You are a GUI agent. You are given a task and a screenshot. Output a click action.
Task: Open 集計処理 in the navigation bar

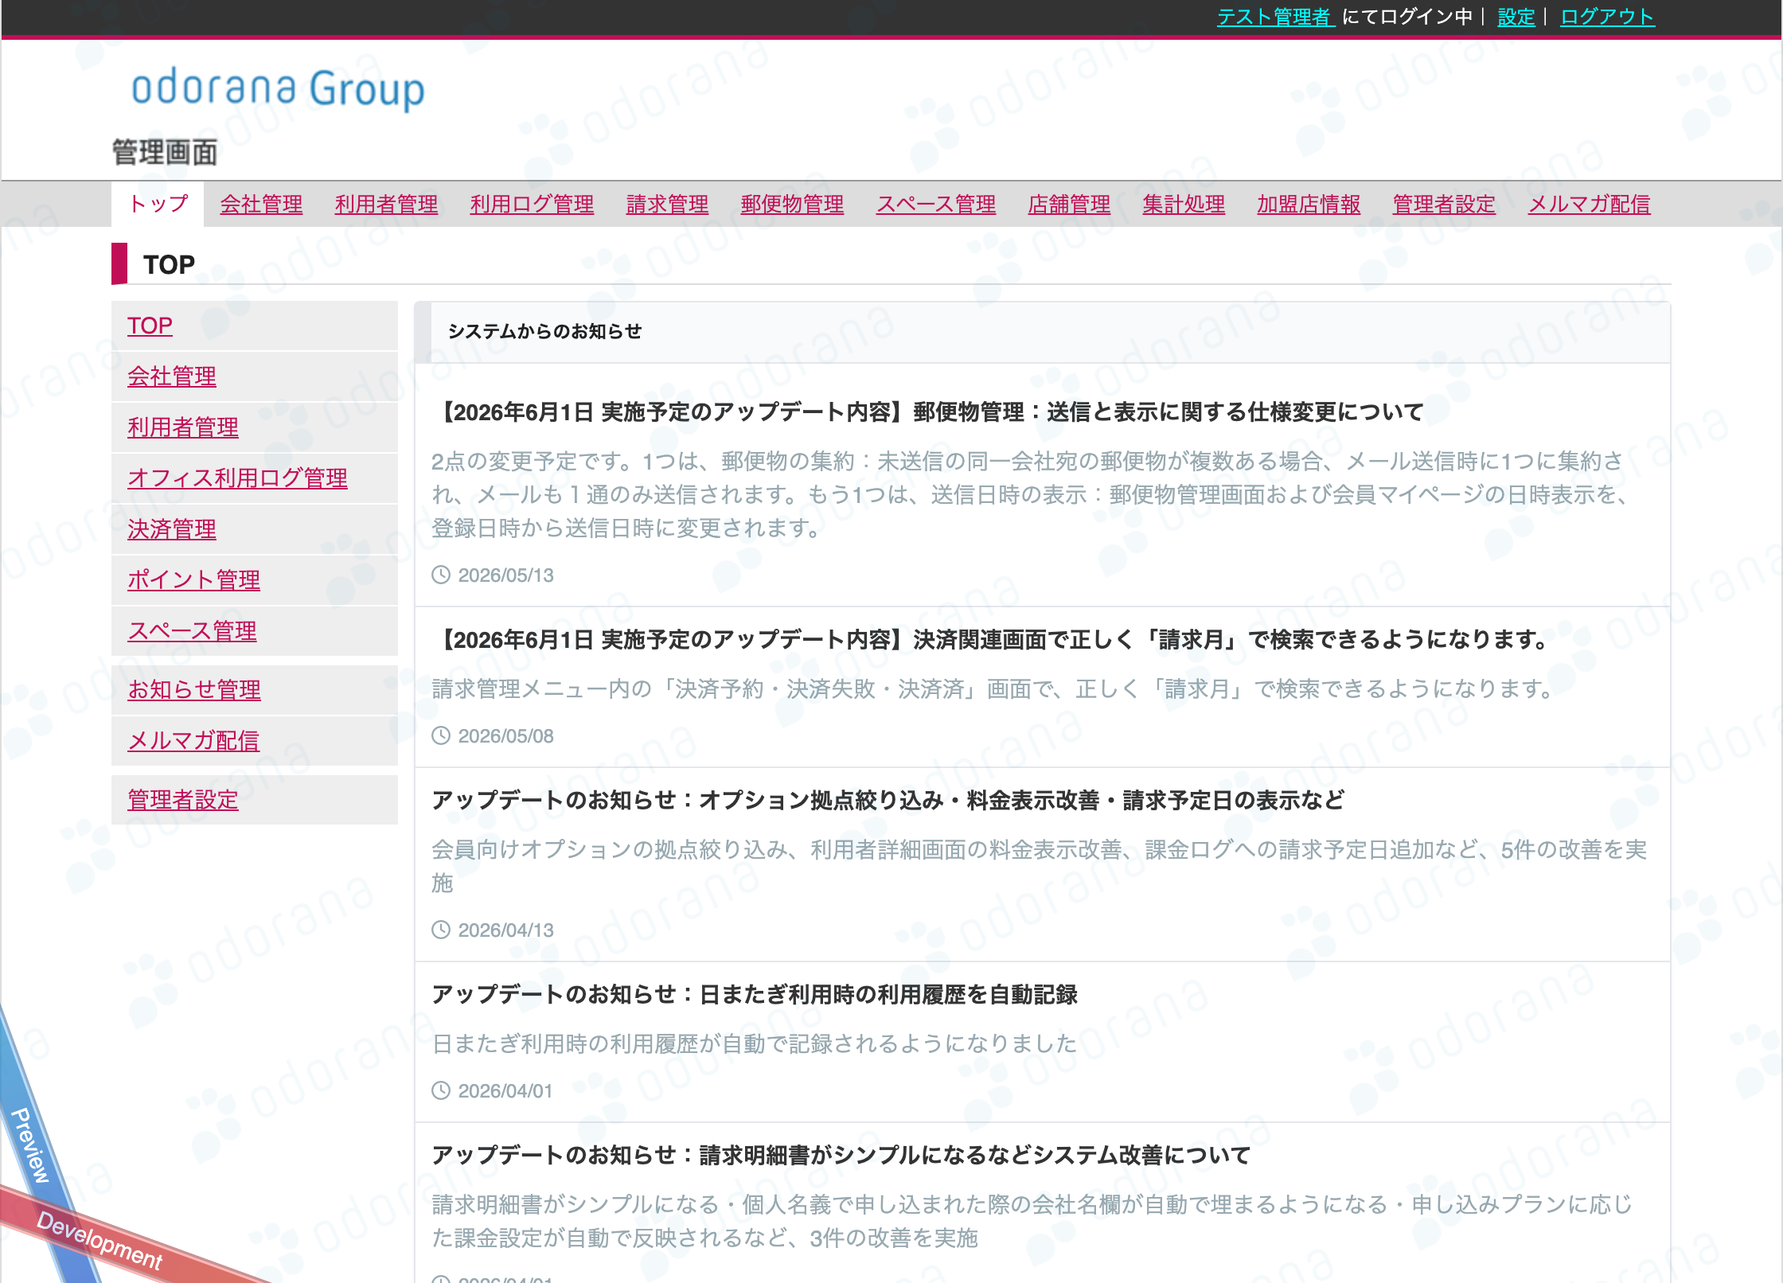point(1184,205)
